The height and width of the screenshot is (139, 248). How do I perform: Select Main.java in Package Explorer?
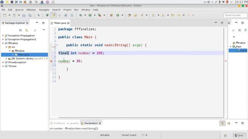pyautogui.click(x=24, y=55)
